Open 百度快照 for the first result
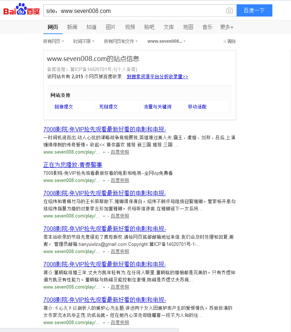 [x=120, y=152]
